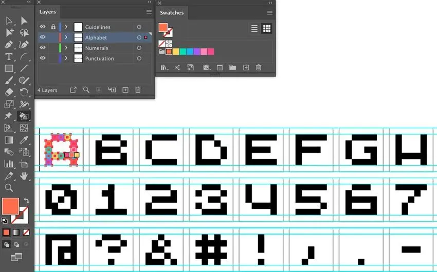This screenshot has width=437, height=272.
Task: Hide the Guidelines layer
Action: tap(42, 27)
